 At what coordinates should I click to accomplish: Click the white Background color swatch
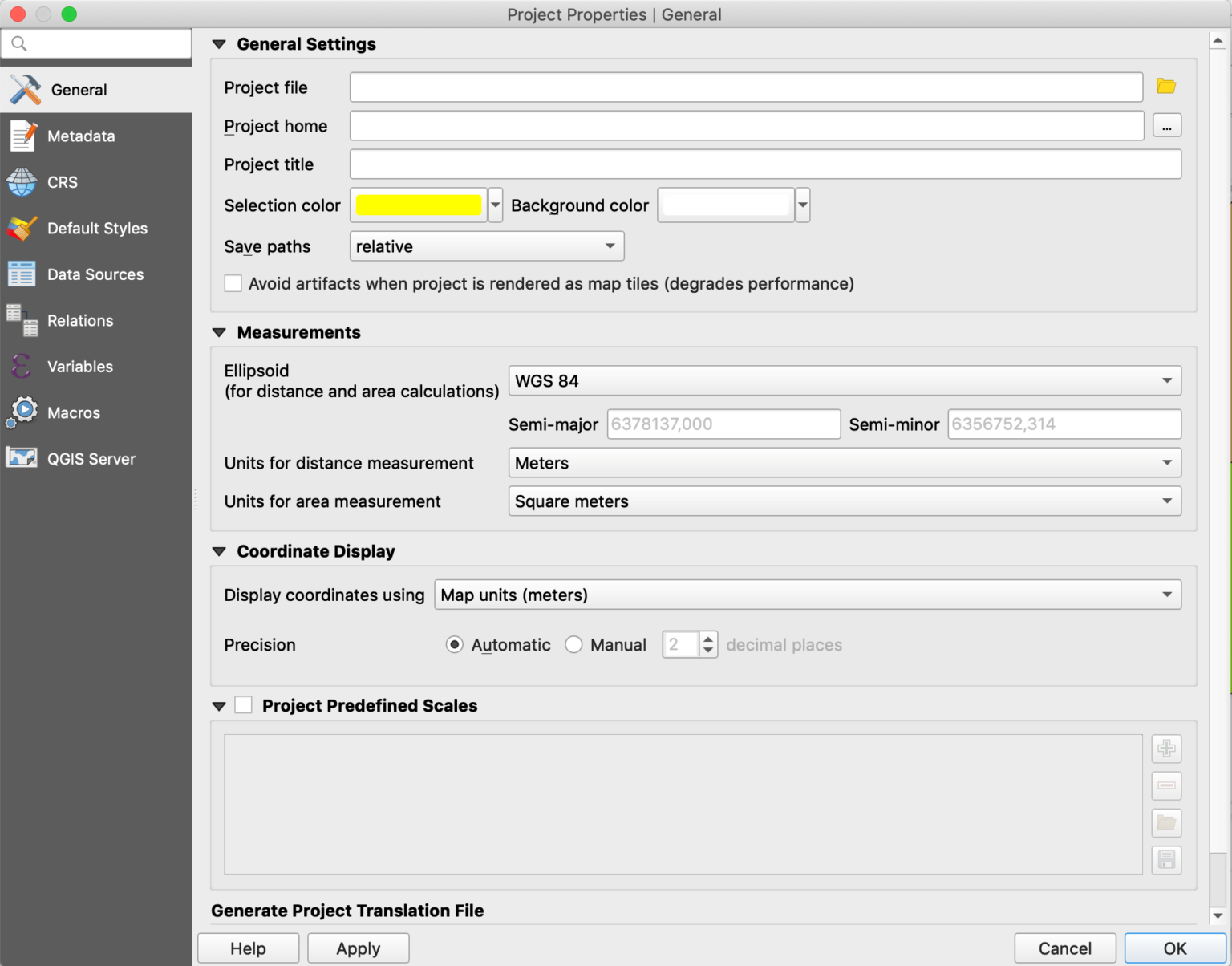point(726,205)
